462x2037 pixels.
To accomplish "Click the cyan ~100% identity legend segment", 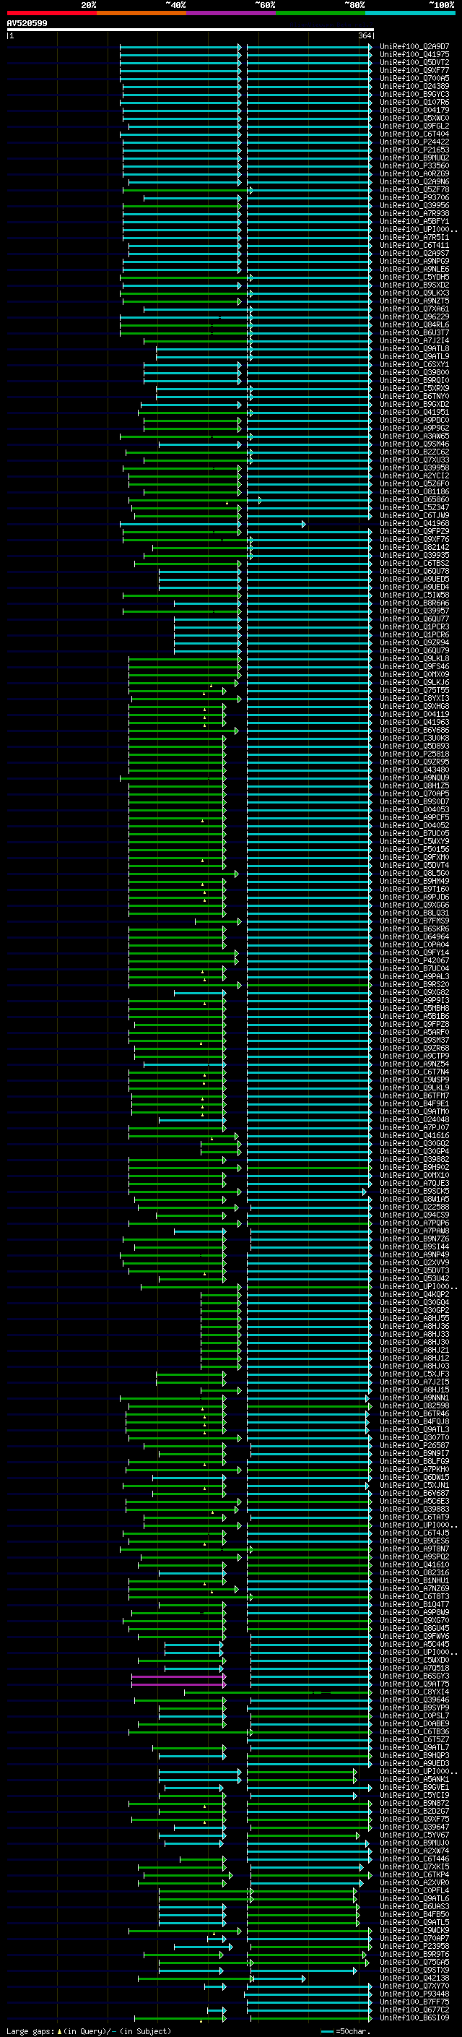I will pyautogui.click(x=410, y=13).
